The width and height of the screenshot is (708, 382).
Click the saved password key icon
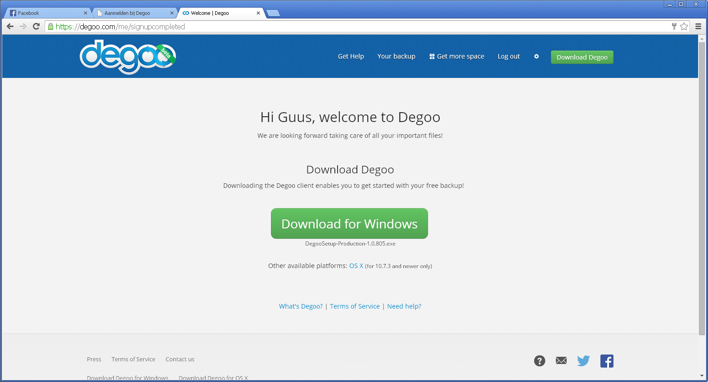[x=674, y=27]
